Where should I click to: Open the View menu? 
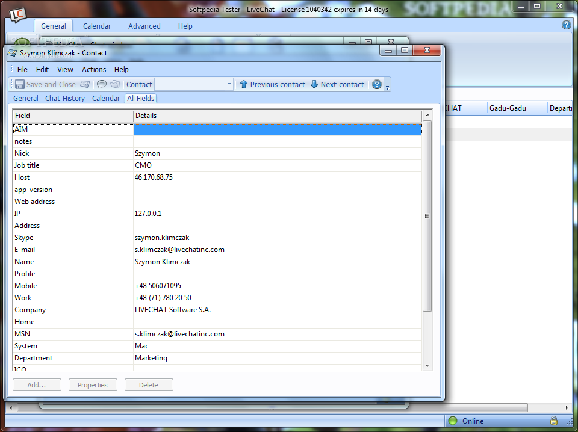pos(65,70)
